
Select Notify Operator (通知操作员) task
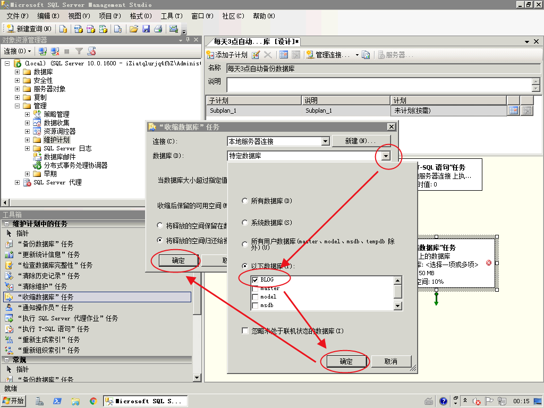coord(46,308)
